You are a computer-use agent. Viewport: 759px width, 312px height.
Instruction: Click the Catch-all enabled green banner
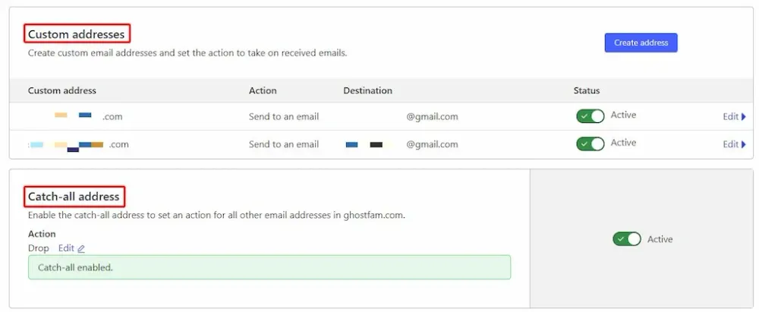[x=269, y=267]
